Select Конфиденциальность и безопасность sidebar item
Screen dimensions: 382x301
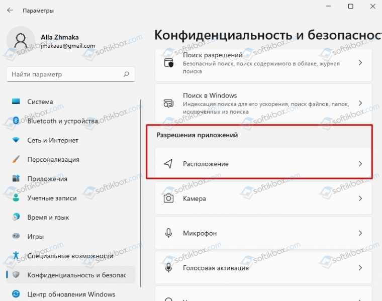click(x=71, y=275)
